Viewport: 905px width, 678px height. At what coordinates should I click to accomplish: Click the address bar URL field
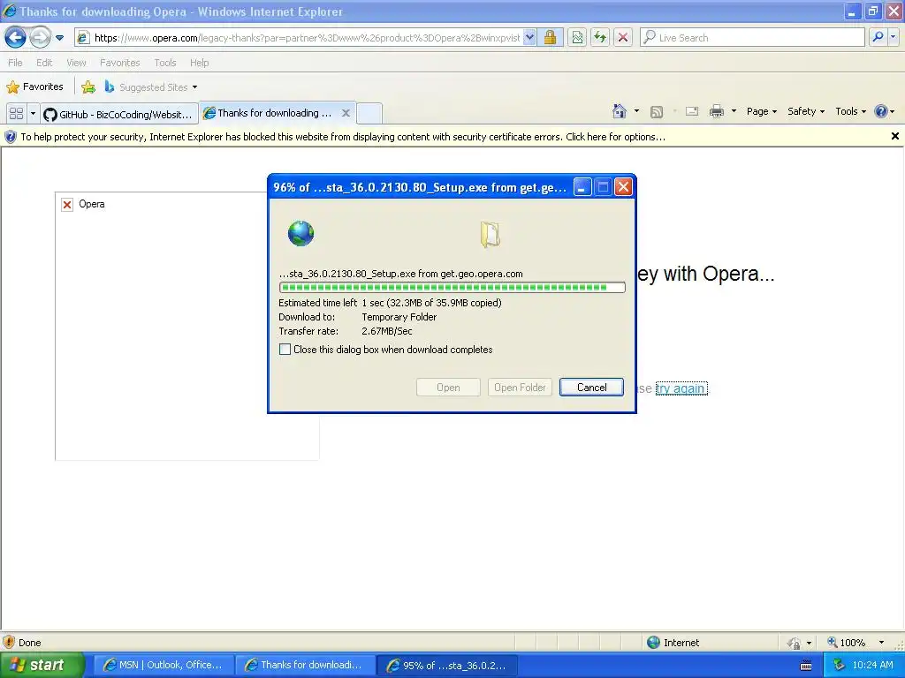[307, 38]
